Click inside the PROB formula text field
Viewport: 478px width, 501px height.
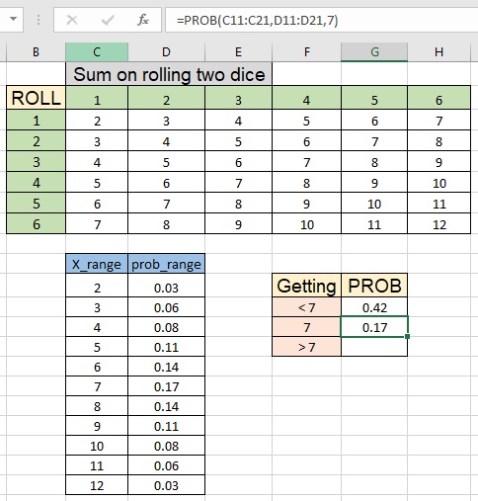tap(321, 20)
